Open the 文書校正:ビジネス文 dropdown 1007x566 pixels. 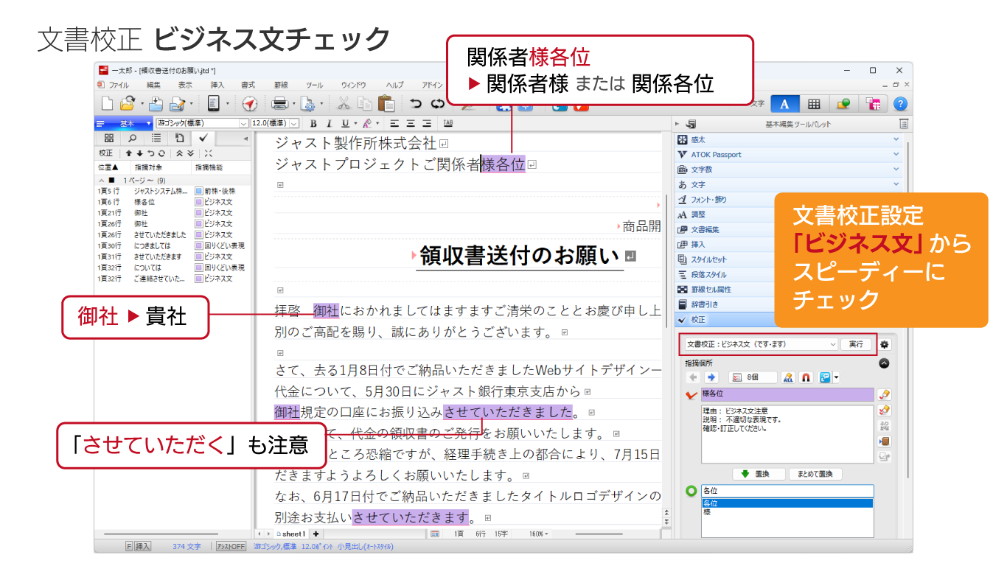833,344
